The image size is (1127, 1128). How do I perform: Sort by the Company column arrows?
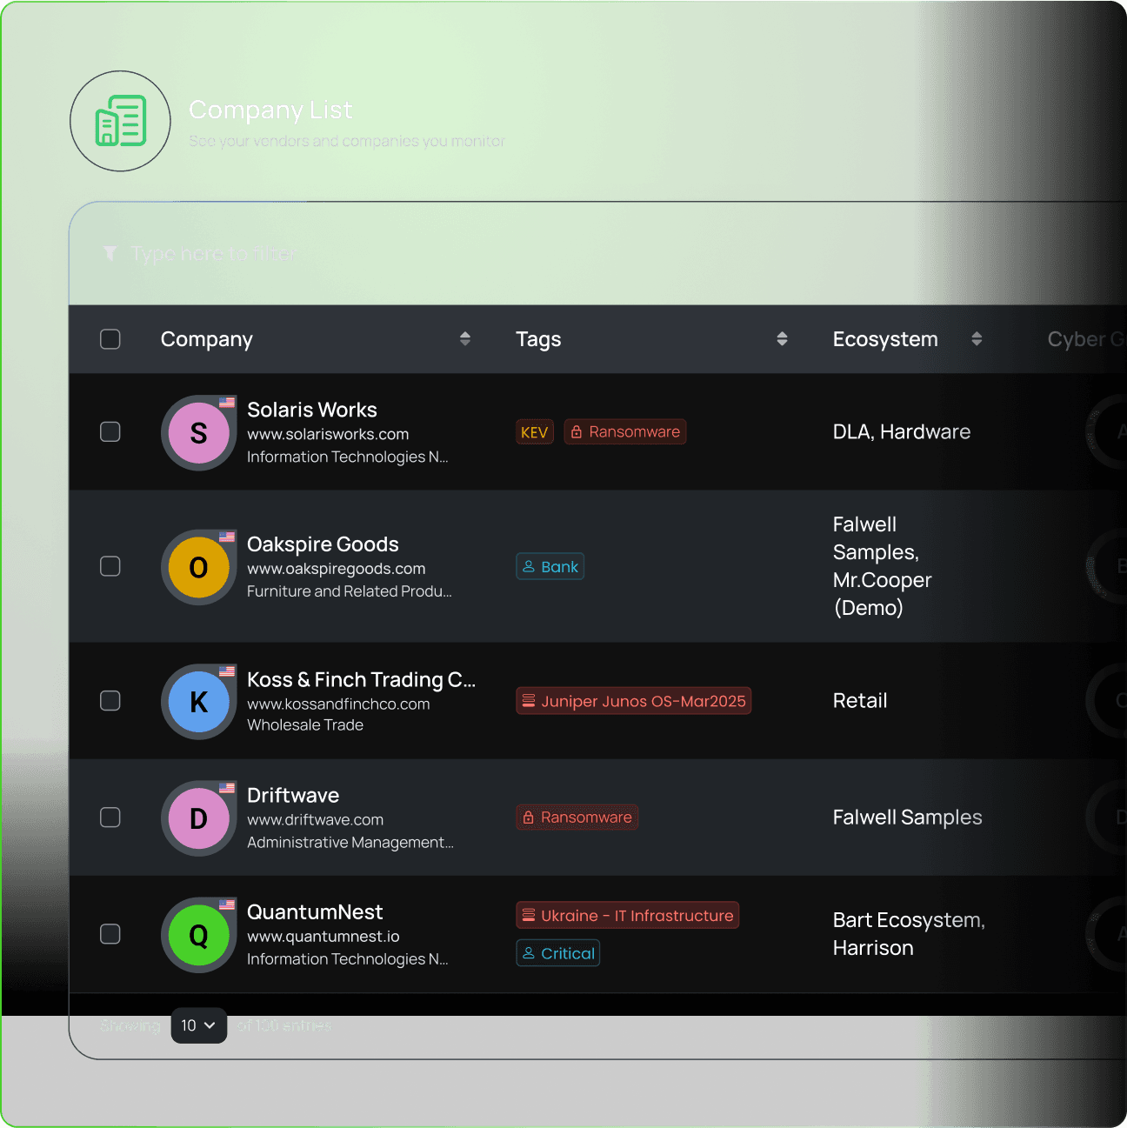click(x=465, y=339)
